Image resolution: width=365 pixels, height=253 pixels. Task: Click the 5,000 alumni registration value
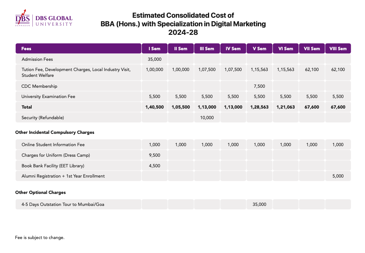coord(338,176)
